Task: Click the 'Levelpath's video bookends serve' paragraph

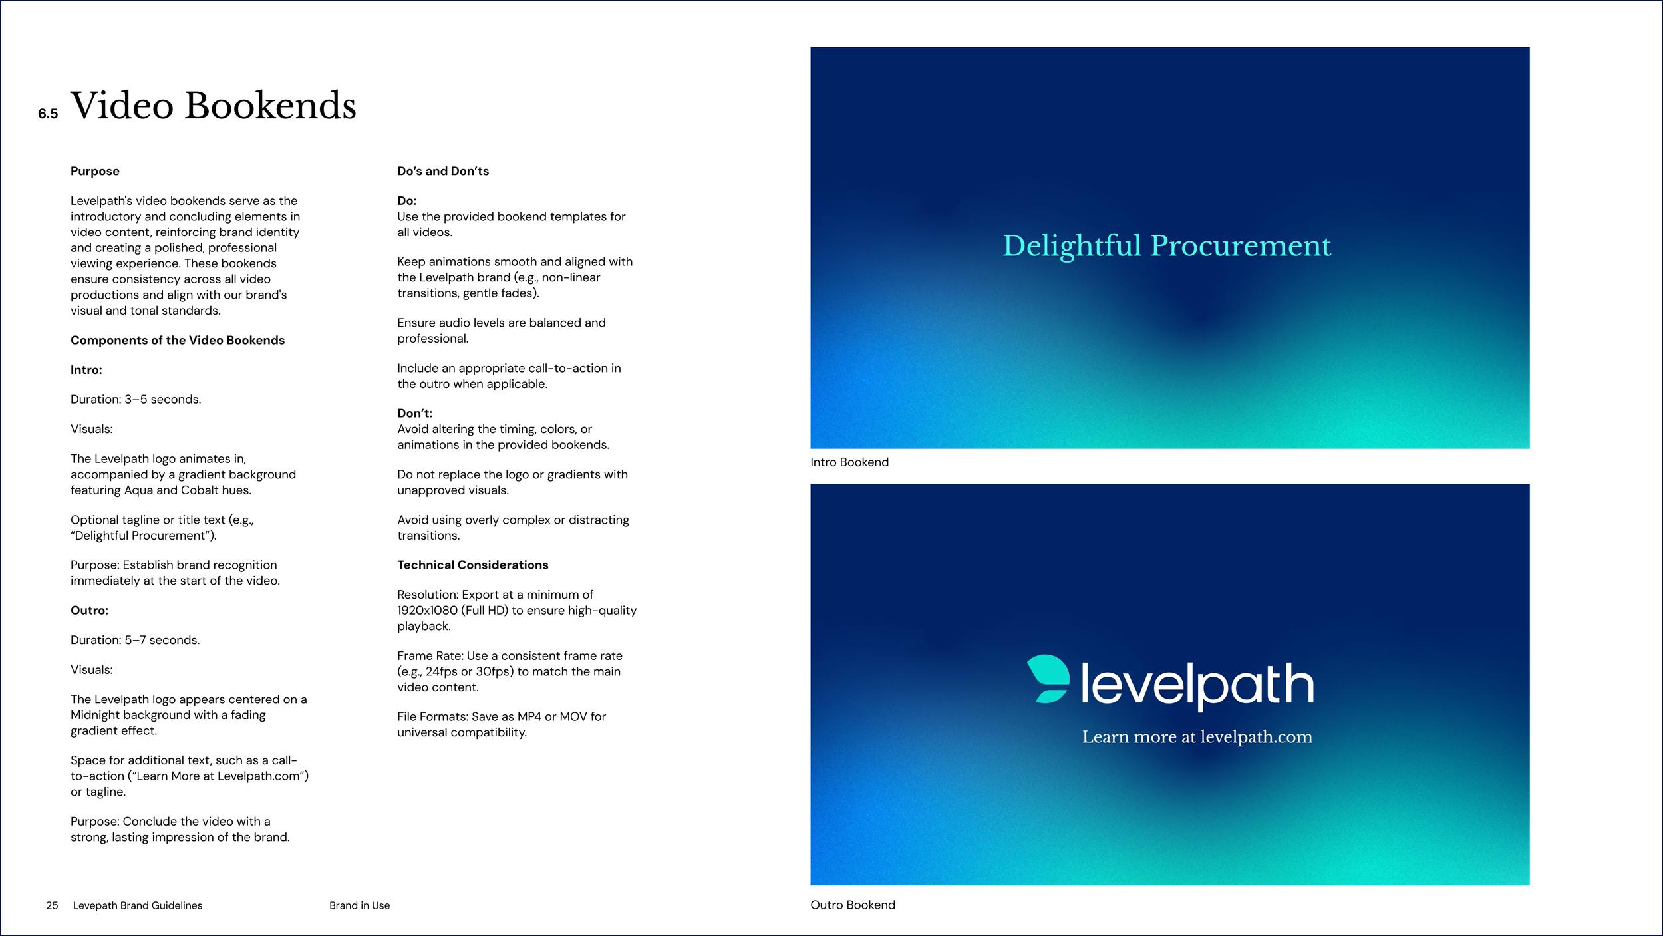Action: point(185,255)
